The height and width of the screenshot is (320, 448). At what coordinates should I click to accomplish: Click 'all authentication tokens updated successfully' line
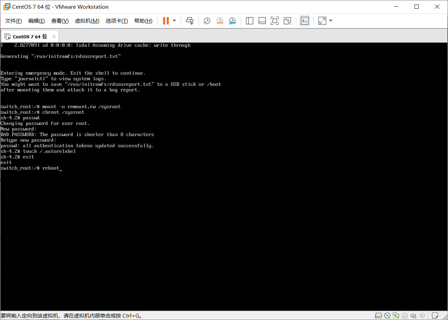(77, 146)
